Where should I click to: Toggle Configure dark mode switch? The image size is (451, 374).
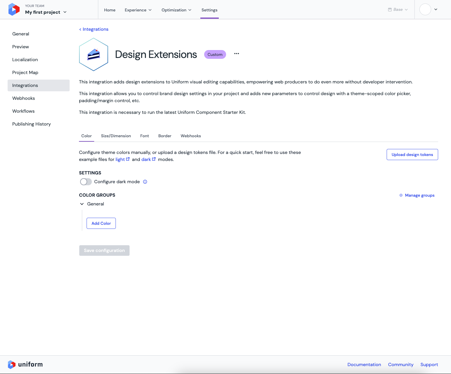tap(86, 182)
